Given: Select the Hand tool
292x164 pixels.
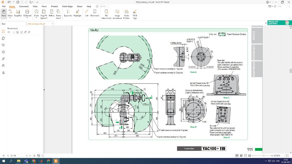Looking at the screenshot, I should (x=3, y=12).
